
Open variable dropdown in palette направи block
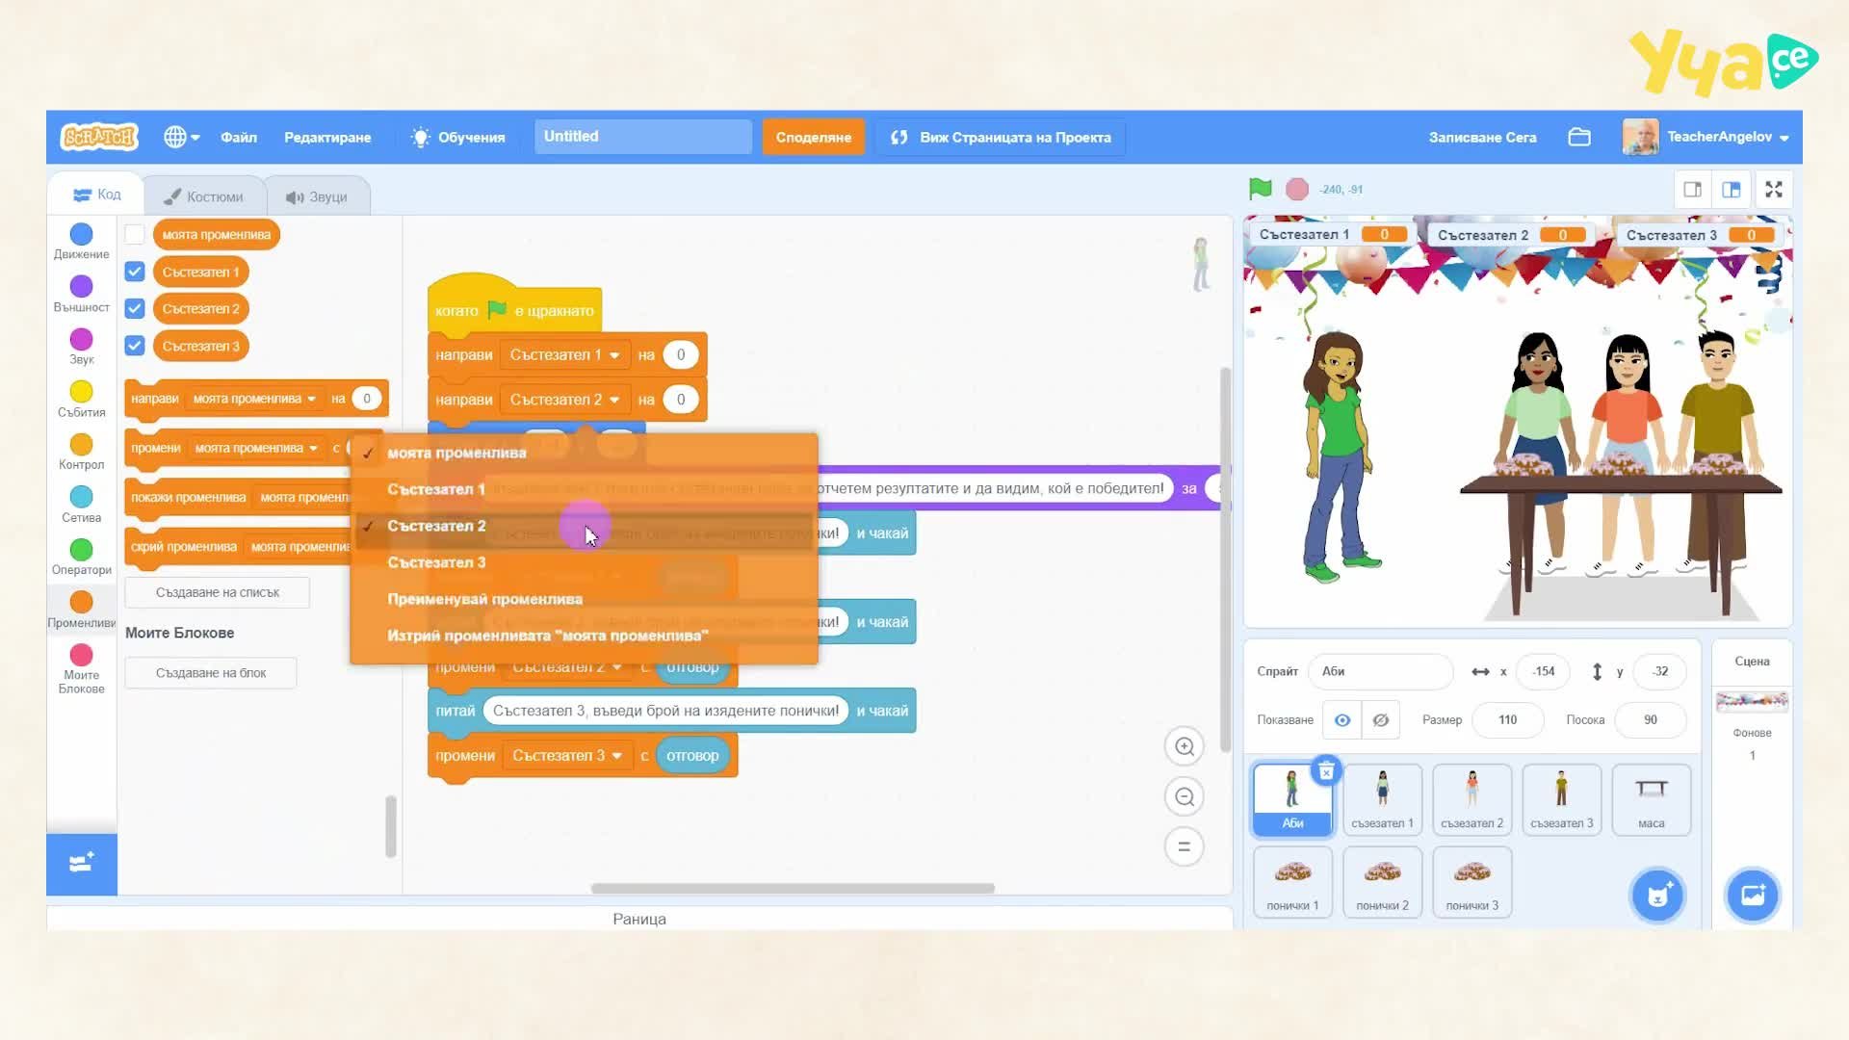(x=254, y=399)
